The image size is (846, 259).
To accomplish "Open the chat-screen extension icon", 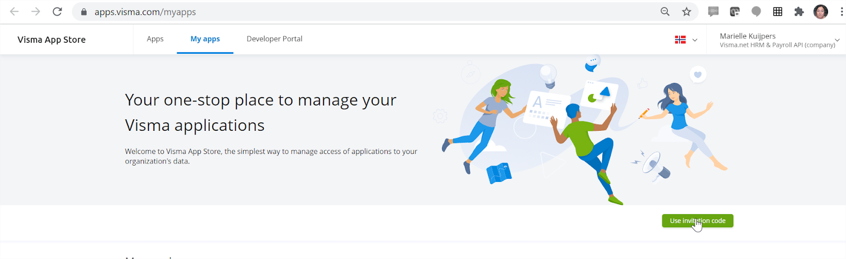I will (x=713, y=12).
